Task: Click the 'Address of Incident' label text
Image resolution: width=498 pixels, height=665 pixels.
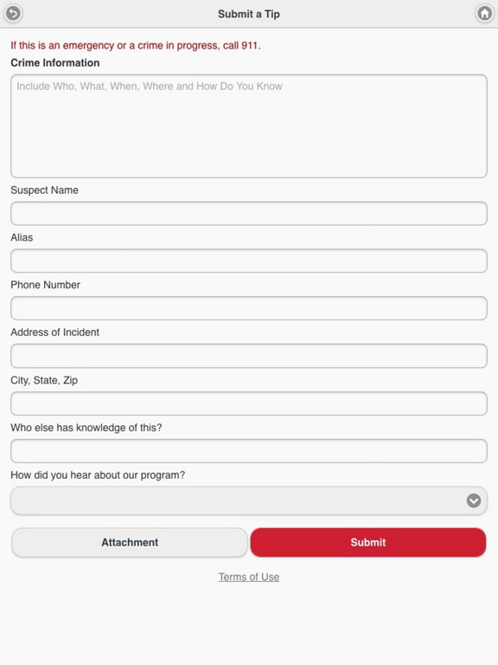Action: (x=55, y=332)
